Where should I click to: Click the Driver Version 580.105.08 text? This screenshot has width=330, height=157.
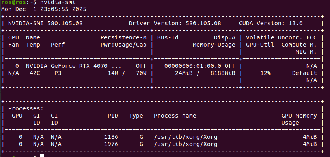[175, 23]
